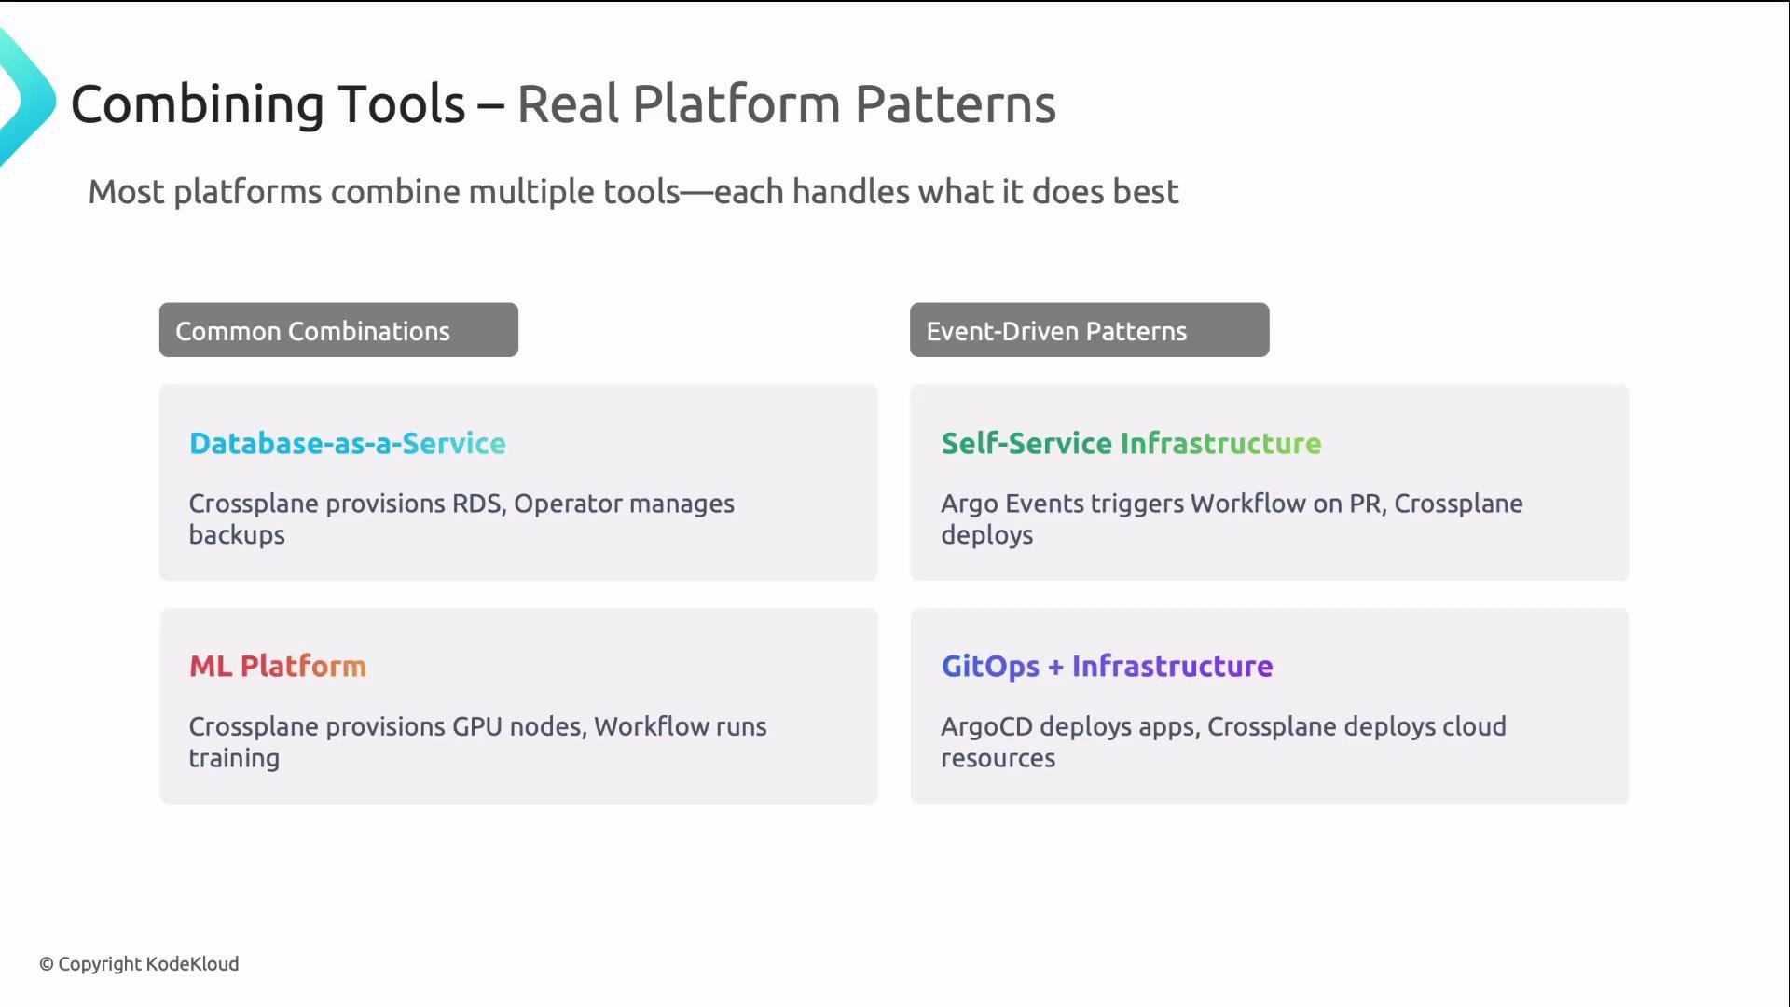The width and height of the screenshot is (1790, 1007).
Task: Click the GitOps + Infrastructure heading
Action: point(1107,666)
